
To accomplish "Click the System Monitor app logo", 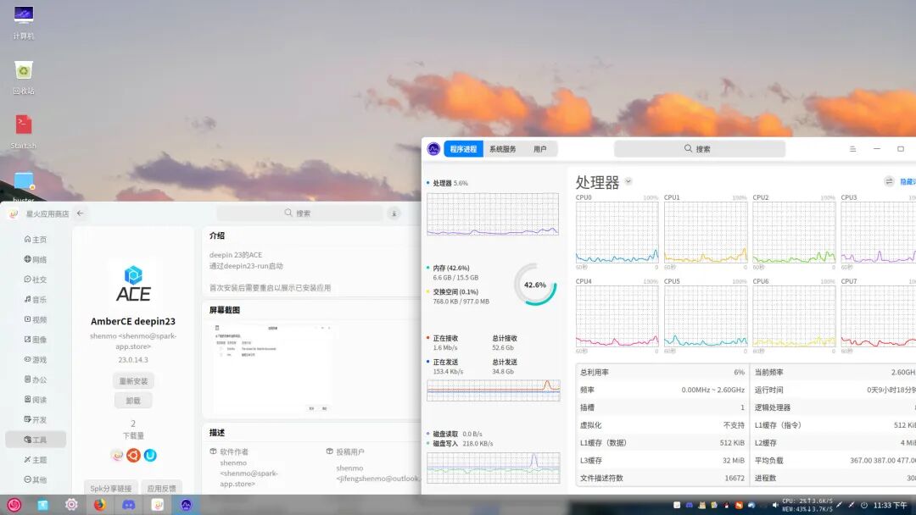I will pyautogui.click(x=433, y=149).
